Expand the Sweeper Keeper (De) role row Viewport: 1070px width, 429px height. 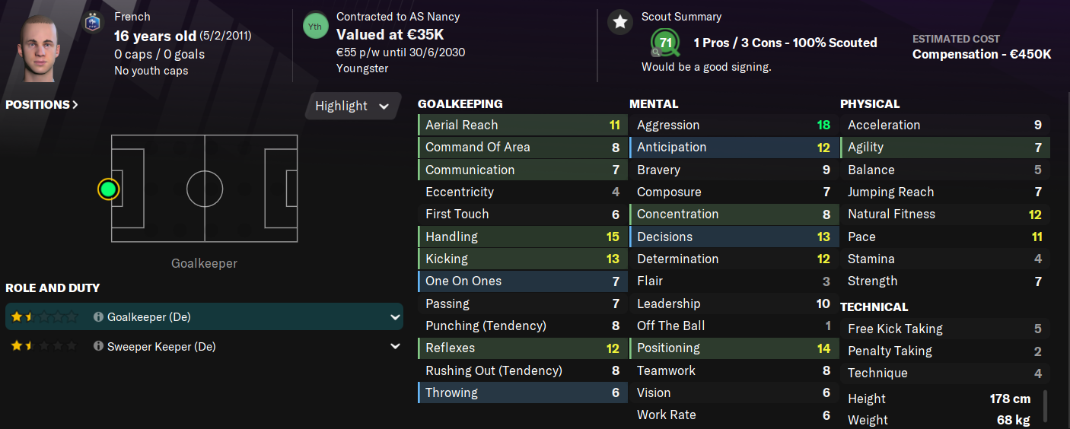[x=395, y=347]
